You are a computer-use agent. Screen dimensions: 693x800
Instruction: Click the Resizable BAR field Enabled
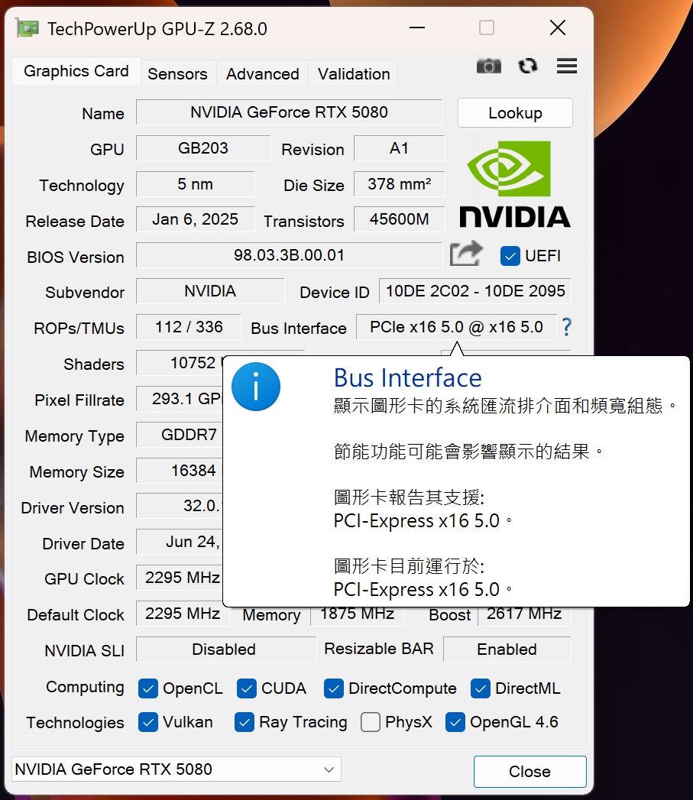pyautogui.click(x=507, y=649)
